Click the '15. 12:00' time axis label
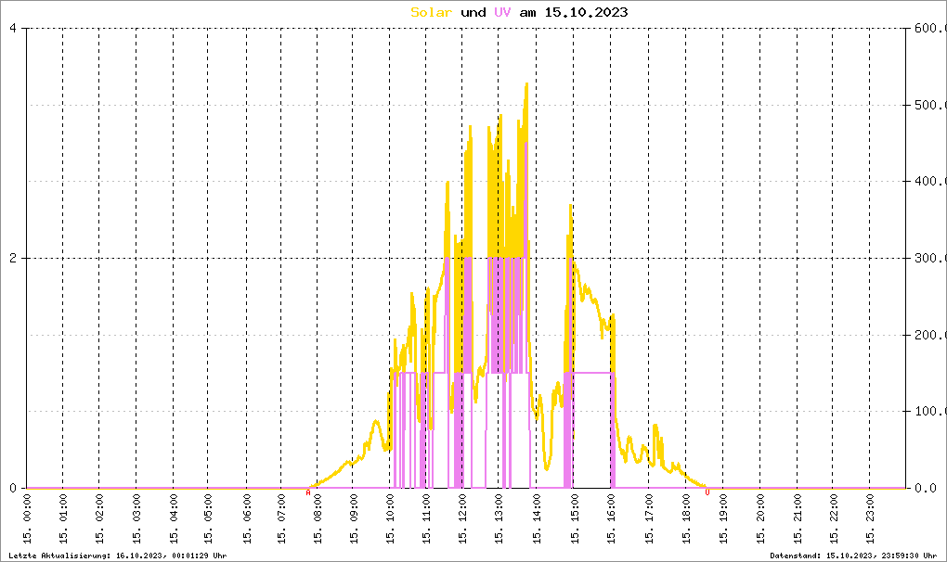Viewport: 947px width, 562px height. pyautogui.click(x=462, y=518)
